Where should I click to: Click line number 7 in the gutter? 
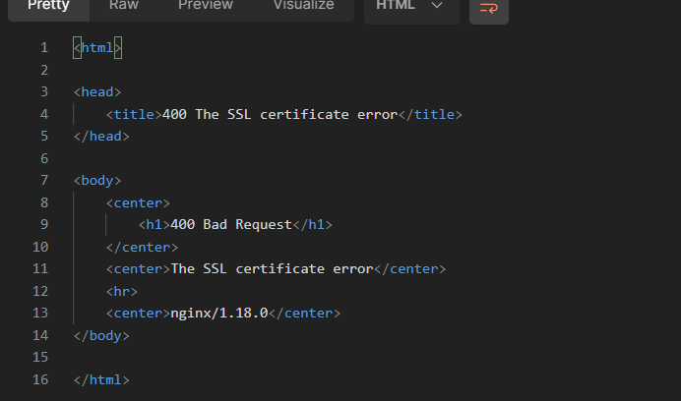[x=44, y=180]
